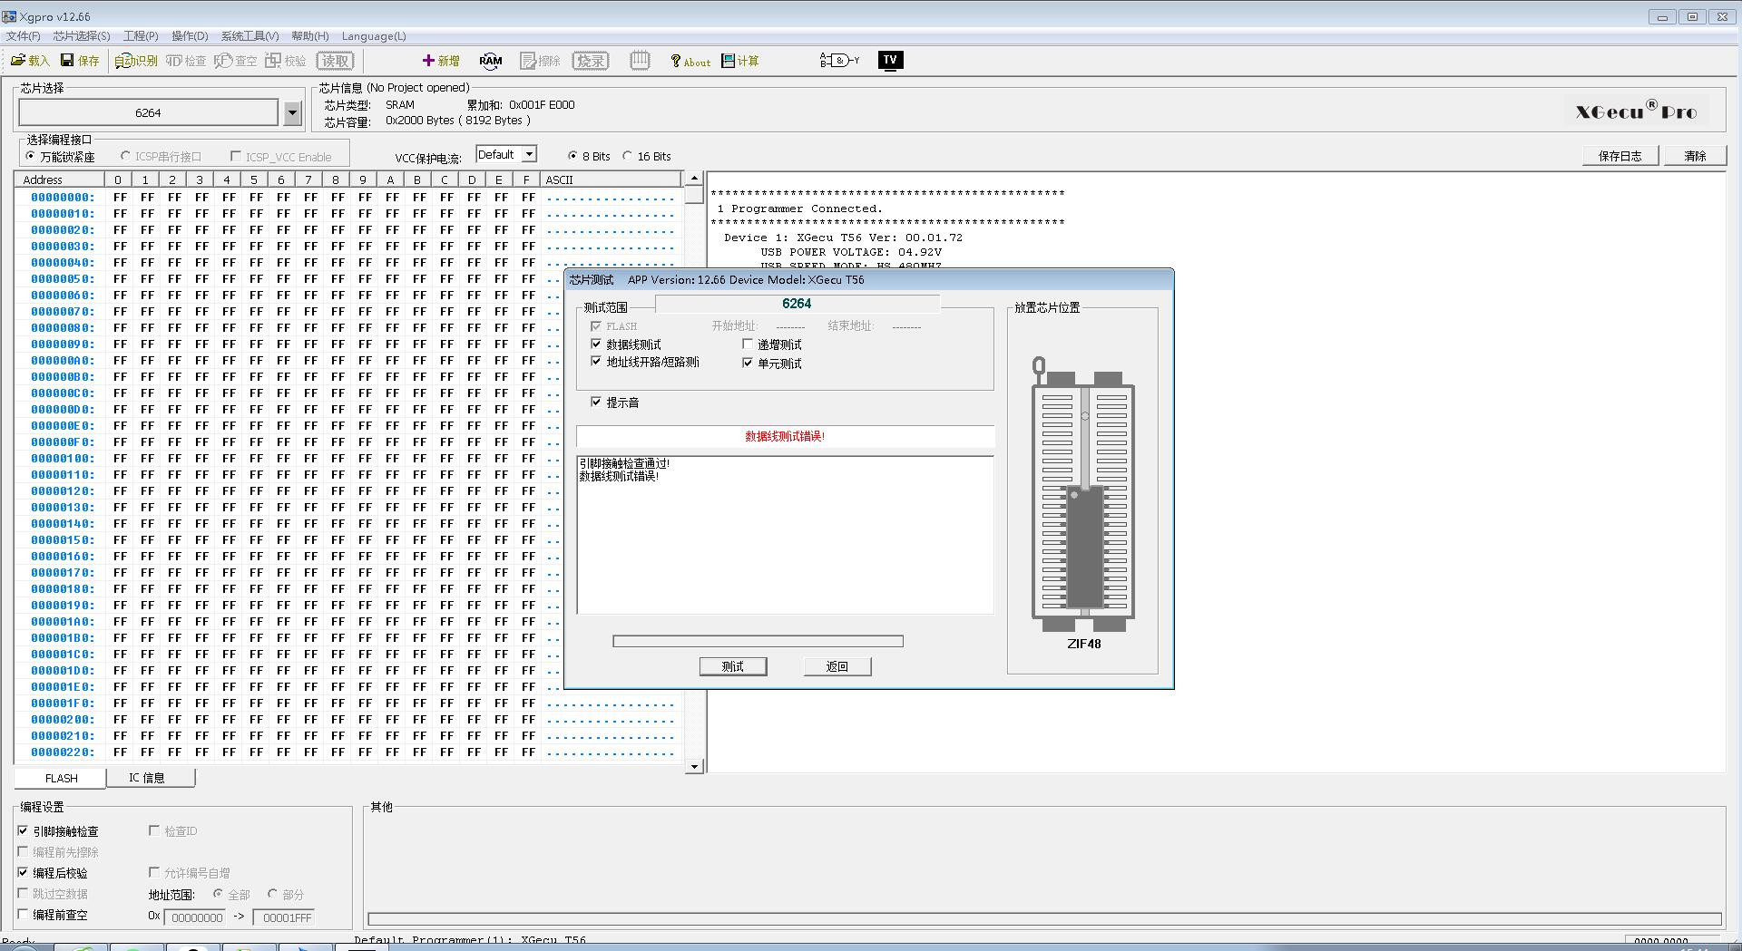
Task: Enable the 递增测试 checkbox
Action: [748, 344]
